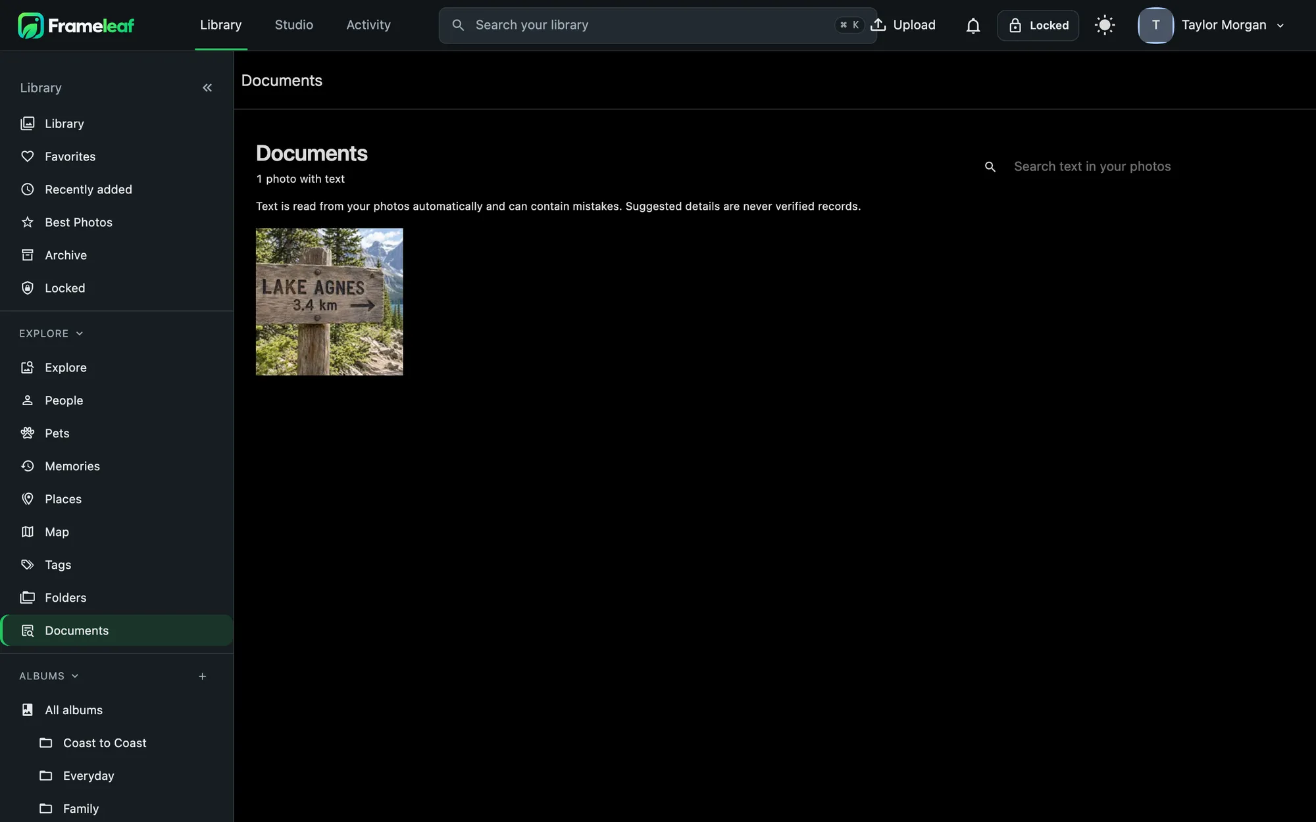Click the Memories sidebar label

(72, 466)
